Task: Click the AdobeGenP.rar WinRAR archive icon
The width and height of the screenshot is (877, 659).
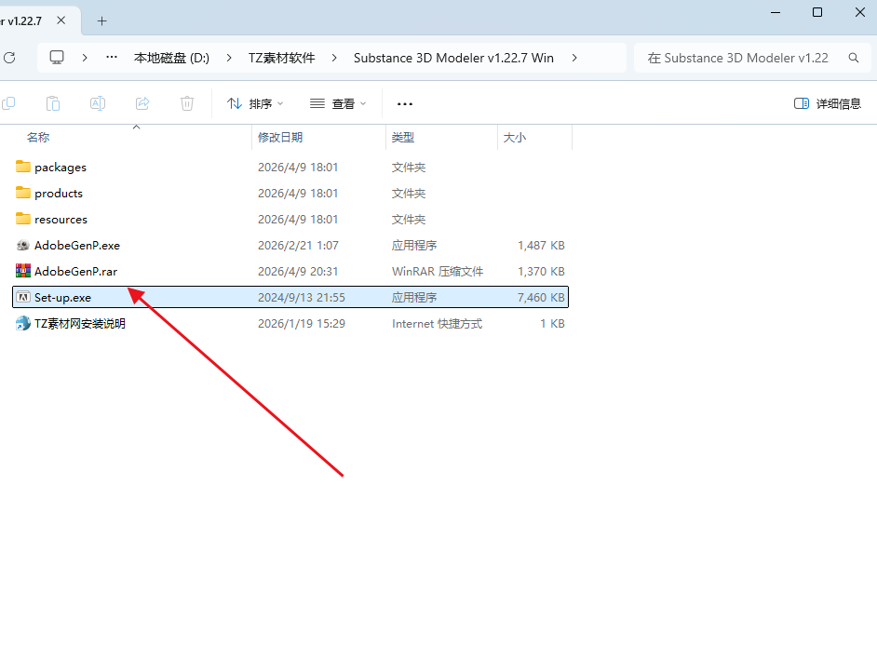Action: 23,271
